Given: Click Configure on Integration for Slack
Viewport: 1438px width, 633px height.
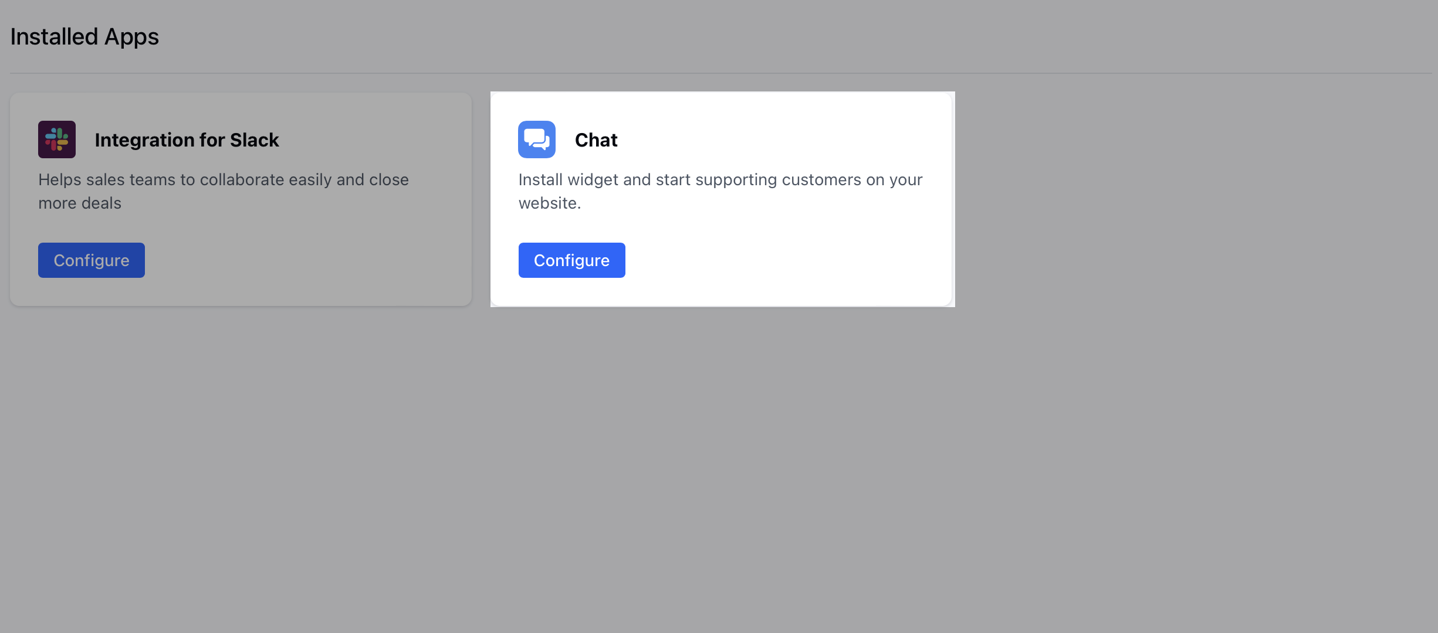Looking at the screenshot, I should tap(91, 260).
